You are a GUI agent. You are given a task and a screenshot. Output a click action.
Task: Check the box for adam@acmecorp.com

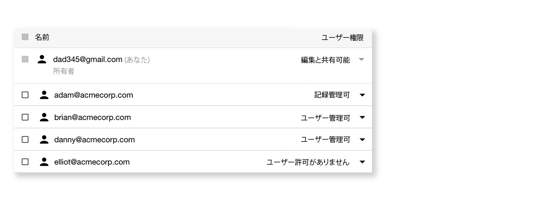click(x=25, y=95)
